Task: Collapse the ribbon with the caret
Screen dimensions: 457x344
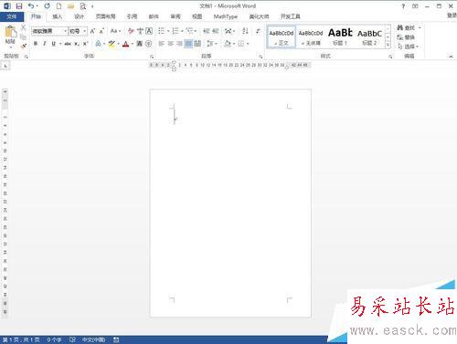Action: click(x=451, y=57)
